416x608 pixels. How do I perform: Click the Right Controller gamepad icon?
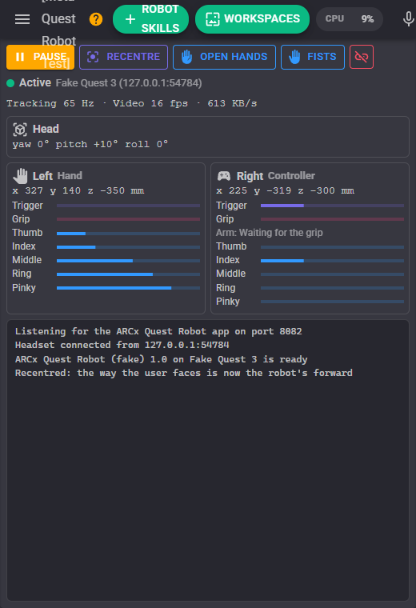pyautogui.click(x=224, y=176)
